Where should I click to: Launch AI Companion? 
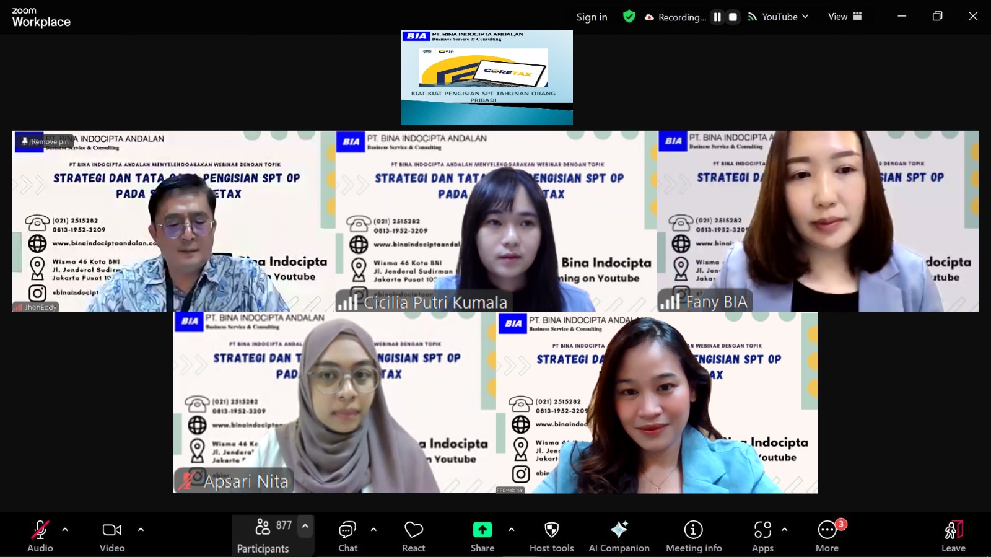[619, 536]
